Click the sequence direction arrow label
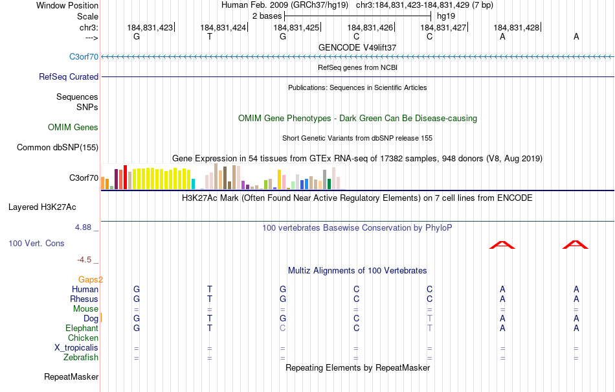Viewport: 615px width, 392px height. [x=91, y=38]
